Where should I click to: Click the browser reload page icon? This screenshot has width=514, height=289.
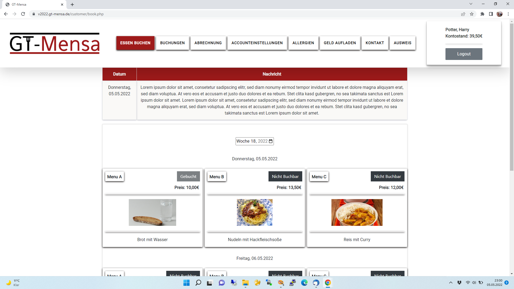coord(23,14)
